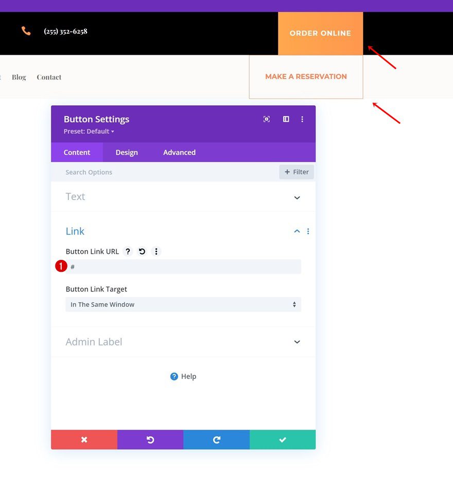Viewport: 453px width, 495px height.
Task: Collapse the Link section
Action: [x=297, y=232]
